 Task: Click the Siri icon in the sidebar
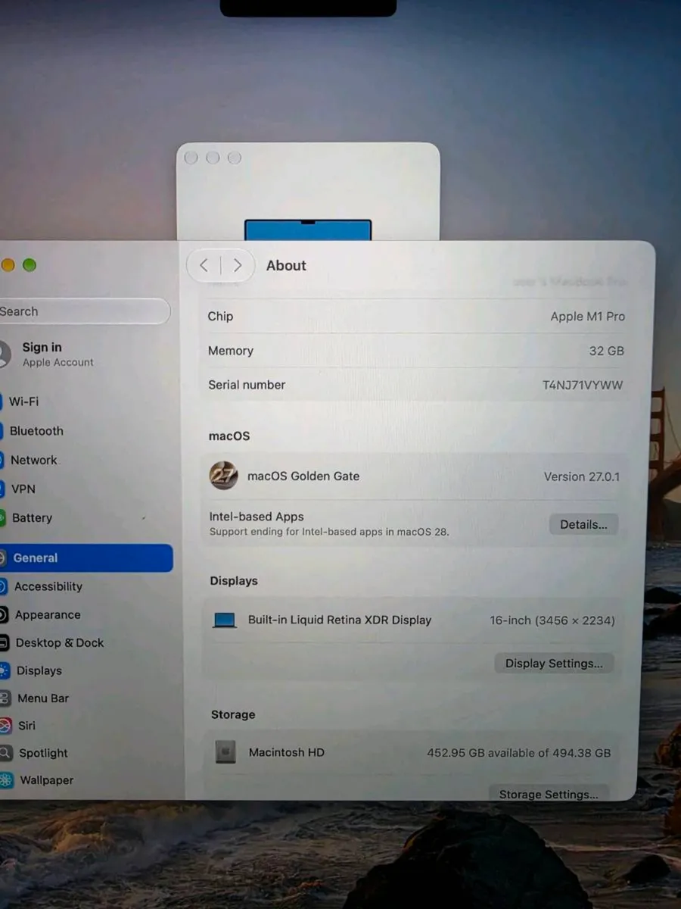[x=5, y=726]
